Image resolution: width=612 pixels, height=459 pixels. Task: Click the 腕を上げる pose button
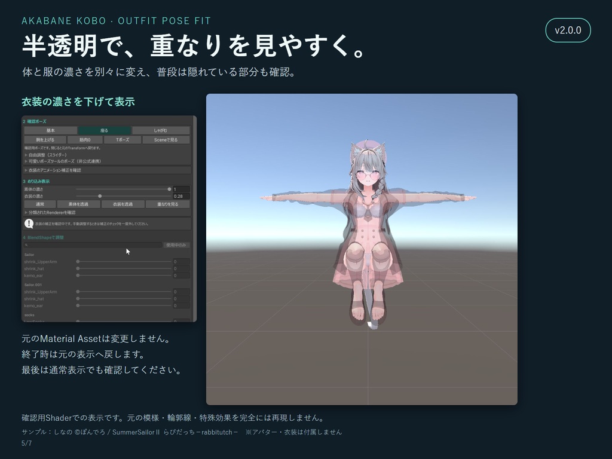[45, 140]
